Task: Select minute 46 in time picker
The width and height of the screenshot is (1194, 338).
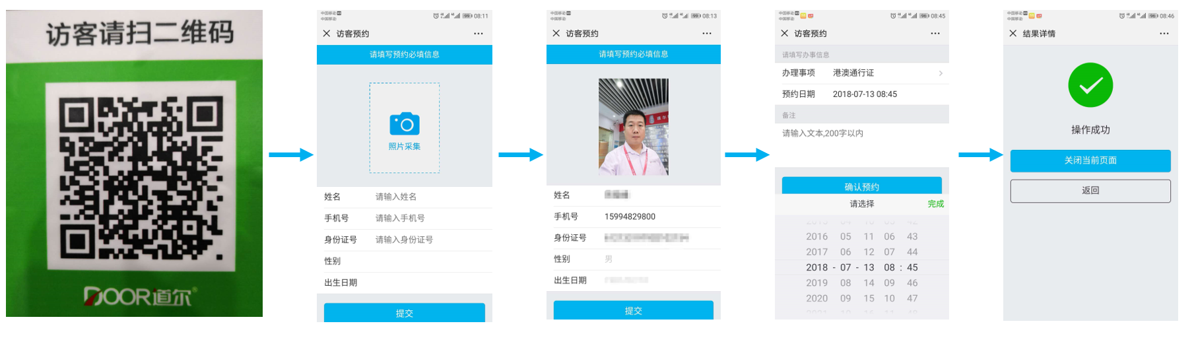Action: click(x=912, y=283)
